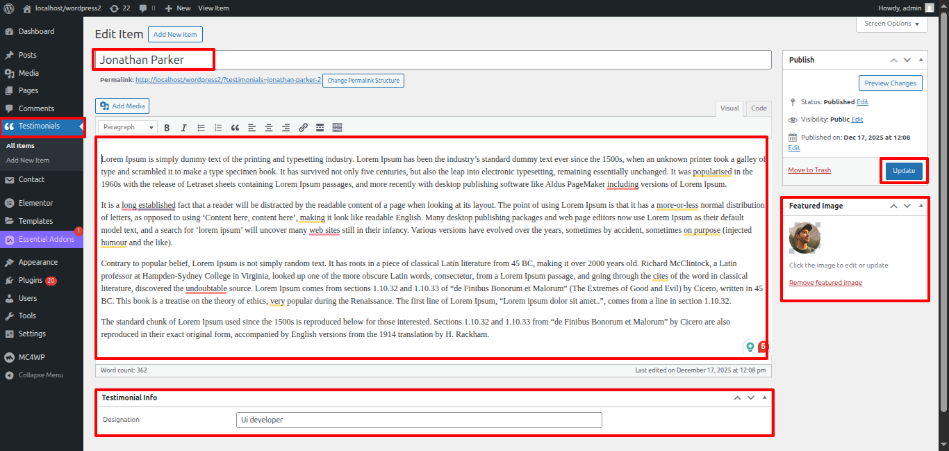
Task: Collapse the Testimonial Info box triangle
Action: point(764,397)
